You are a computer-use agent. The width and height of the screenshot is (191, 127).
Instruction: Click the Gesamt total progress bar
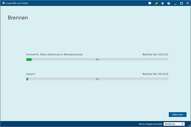pyautogui.click(x=97, y=79)
